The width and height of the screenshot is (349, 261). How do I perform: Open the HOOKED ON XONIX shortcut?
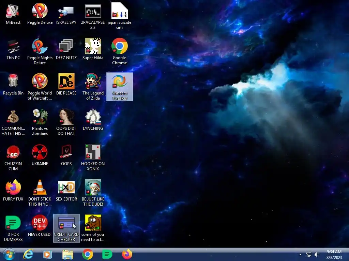coord(93,157)
